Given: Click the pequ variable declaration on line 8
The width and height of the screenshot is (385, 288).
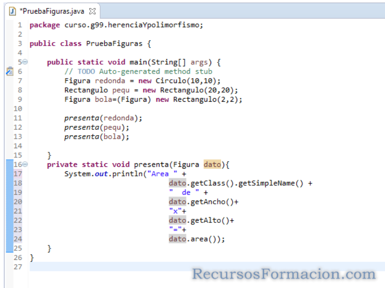Looking at the screenshot, I should [121, 90].
